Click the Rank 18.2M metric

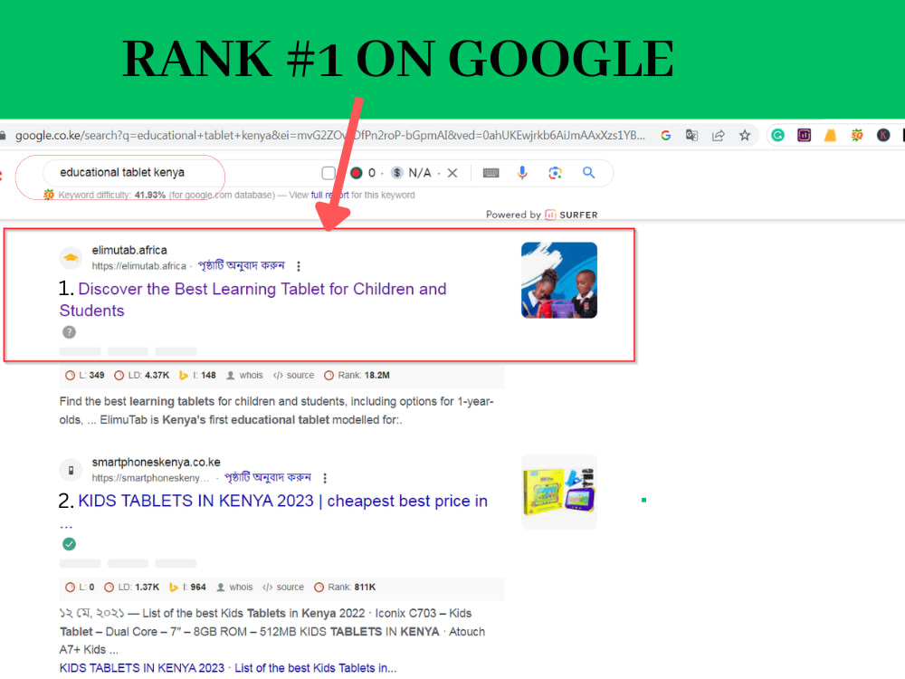pos(357,376)
